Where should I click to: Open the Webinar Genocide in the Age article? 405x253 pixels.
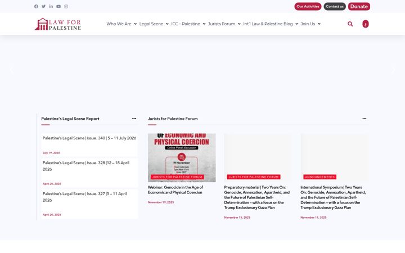tap(175, 190)
